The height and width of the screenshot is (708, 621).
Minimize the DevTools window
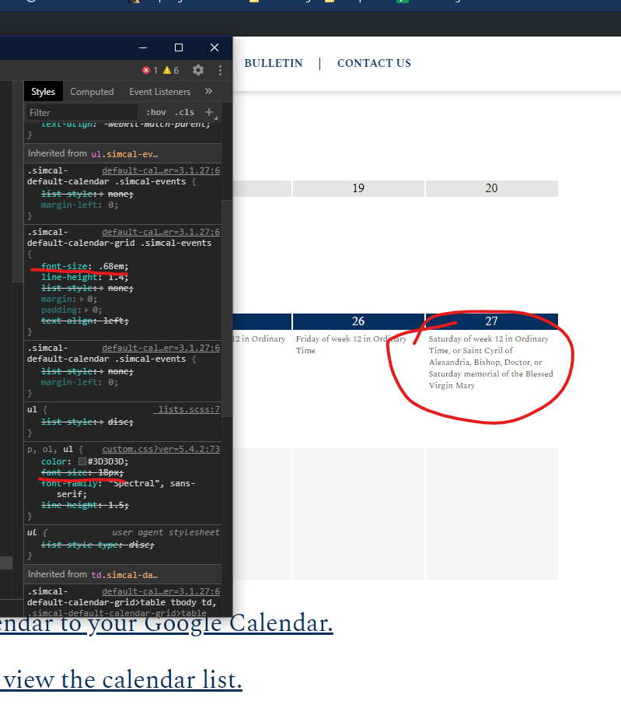pos(142,48)
